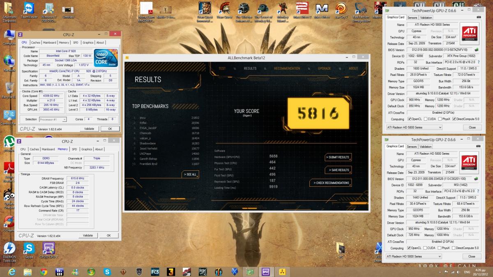Image resolution: width=493 pixels, height=277 pixels.
Task: Open SPD tab in CPU-Z memory timings window
Action: 74,149
